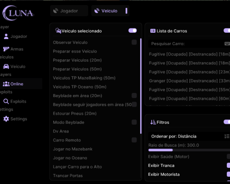Click Preparar esse Veiculo
The image size is (230, 184).
75,51
